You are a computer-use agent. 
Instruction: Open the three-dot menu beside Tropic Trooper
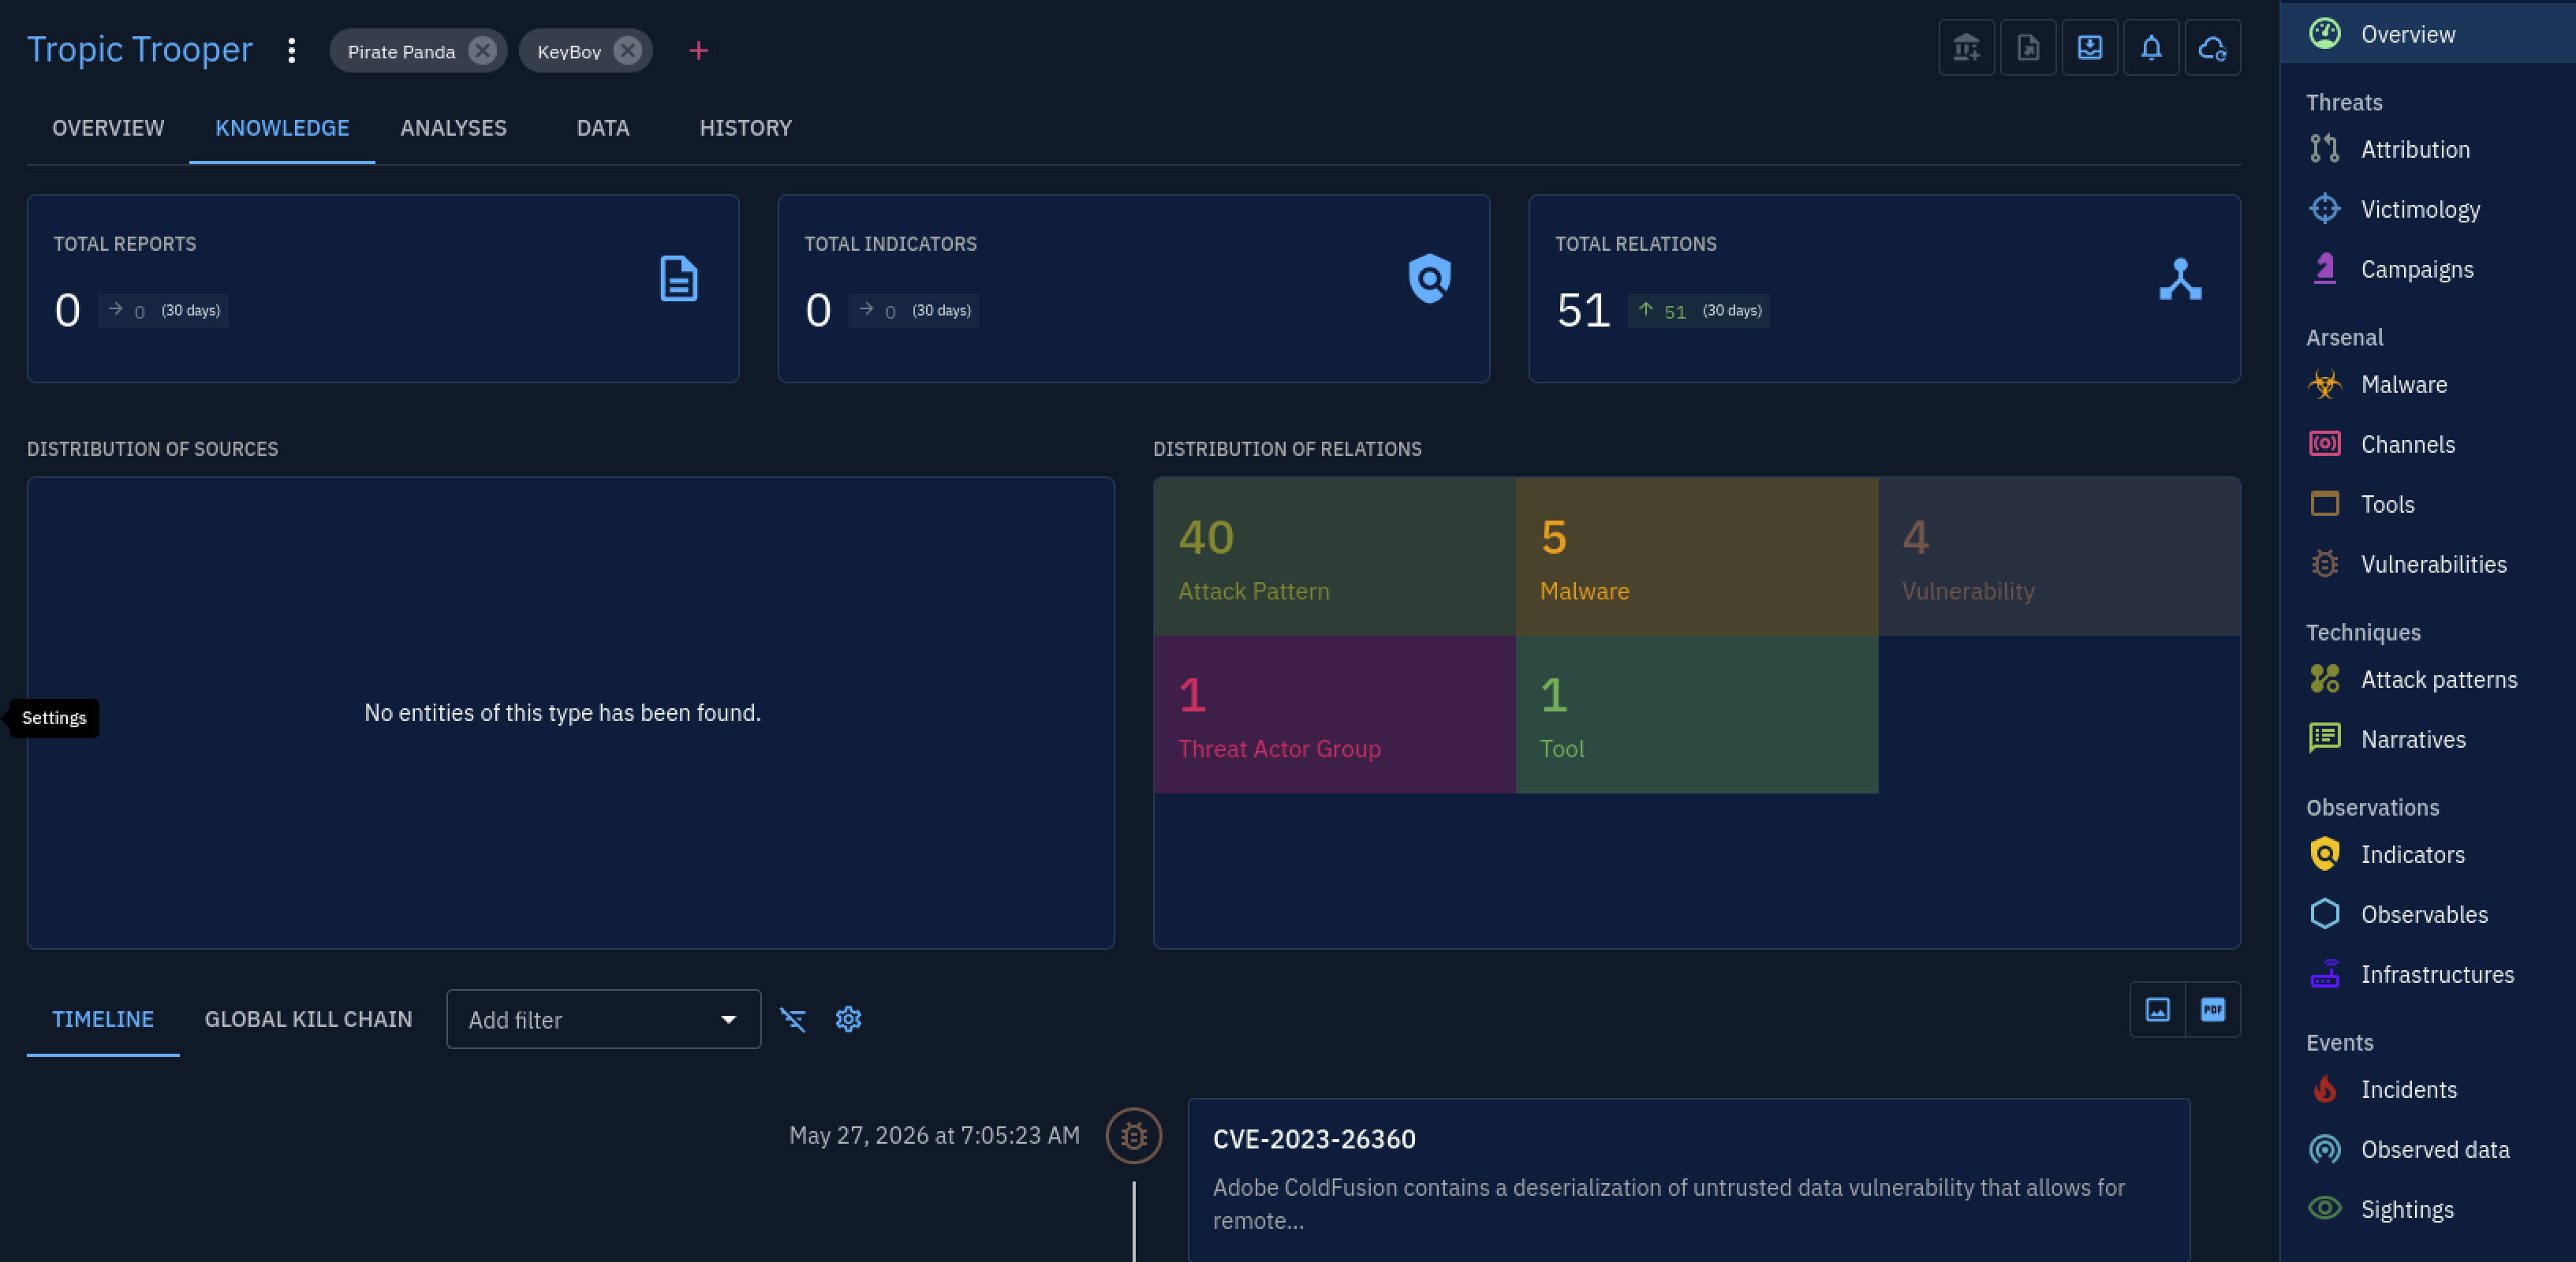coord(291,51)
